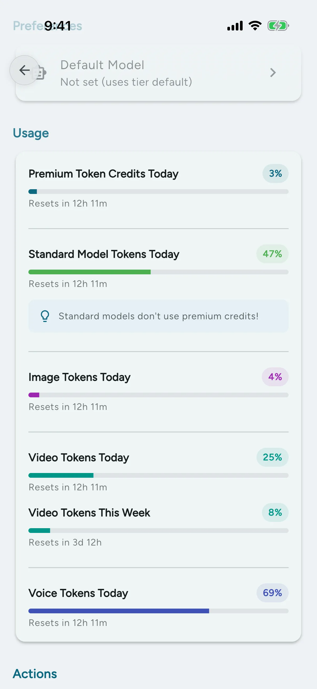
Task: Click the robot icon beside Default Model
Action: click(x=40, y=73)
